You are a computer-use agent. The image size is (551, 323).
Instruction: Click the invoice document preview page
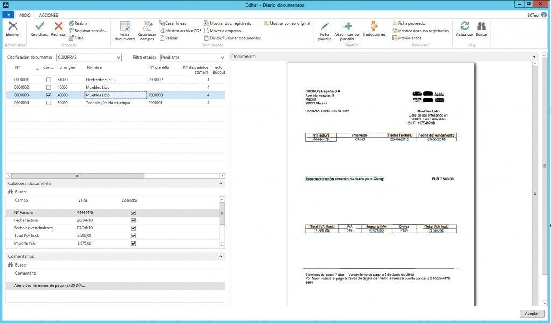pos(380,184)
